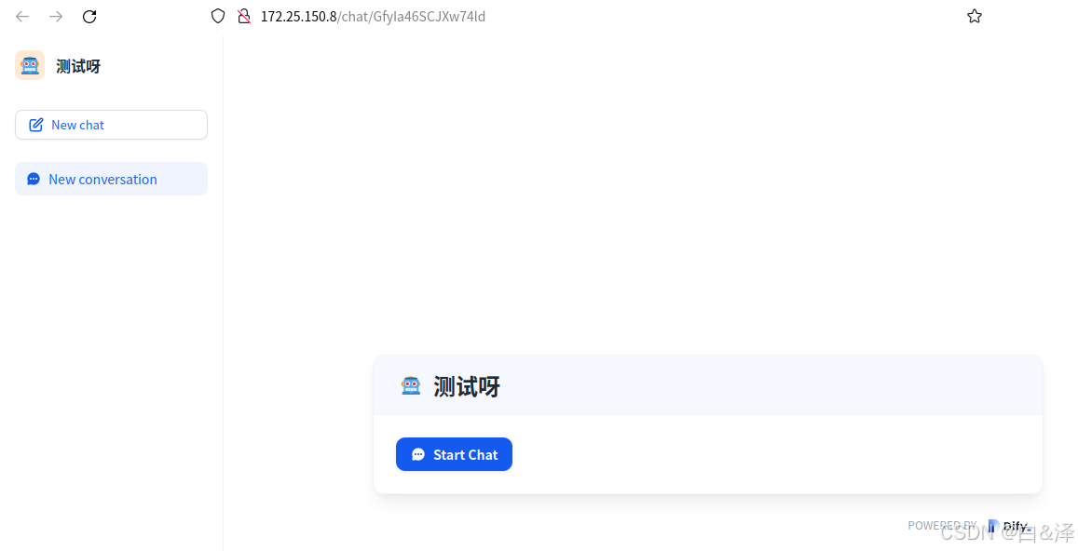Select the New conversation list item

[x=112, y=179]
